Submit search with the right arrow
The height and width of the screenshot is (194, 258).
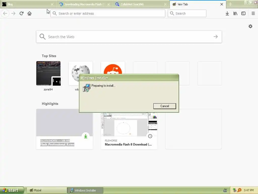[x=216, y=37]
